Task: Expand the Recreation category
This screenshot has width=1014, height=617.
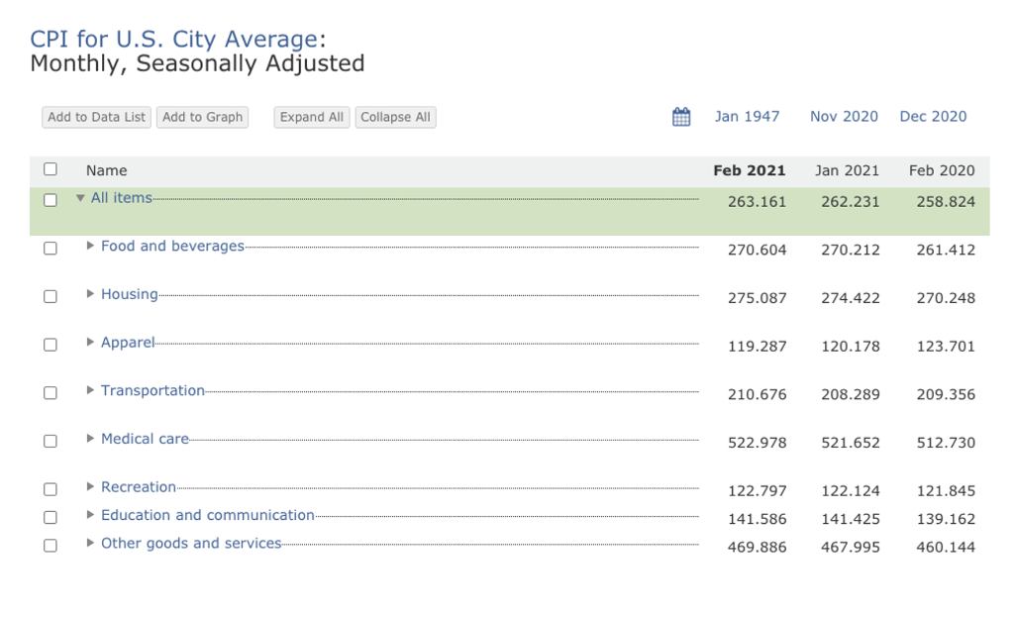Action: click(89, 487)
